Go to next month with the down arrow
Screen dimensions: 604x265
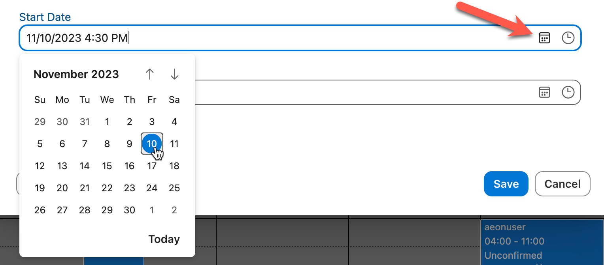point(174,74)
